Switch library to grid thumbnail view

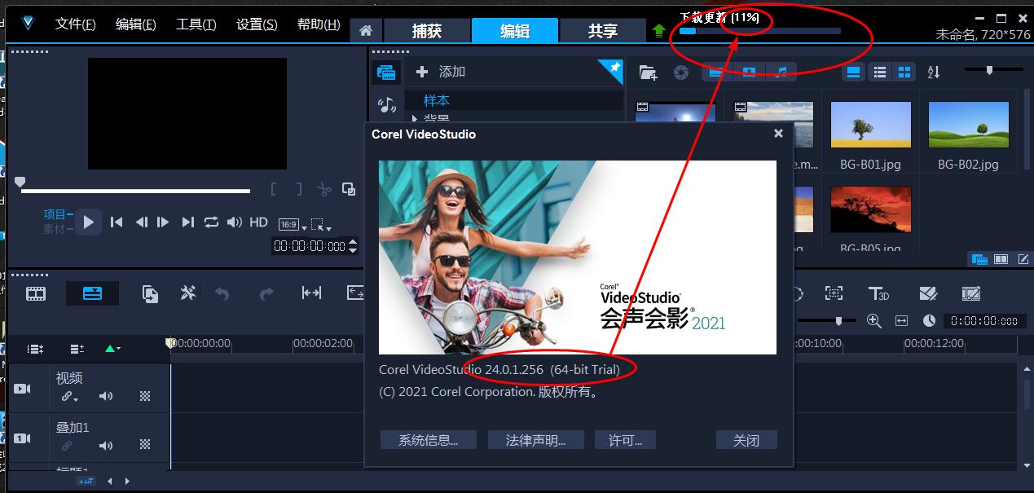904,72
